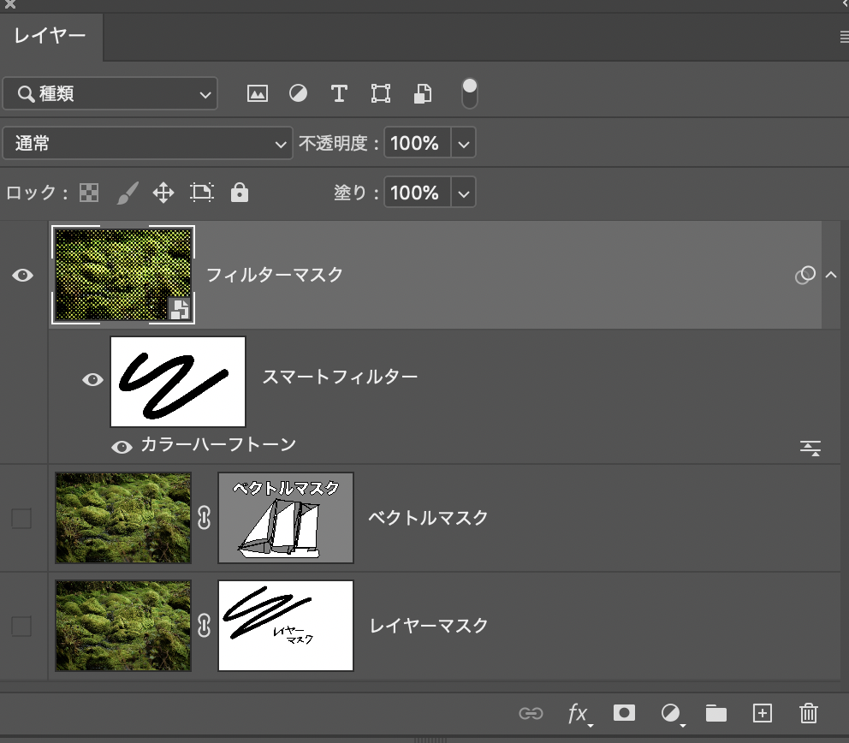Toggle the layer filtering on/off switch
This screenshot has width=849, height=743.
[x=470, y=93]
